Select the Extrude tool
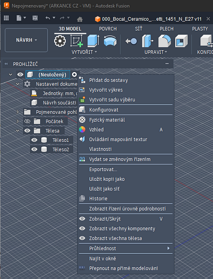Viewport: 213px width, 279px height. [93, 41]
